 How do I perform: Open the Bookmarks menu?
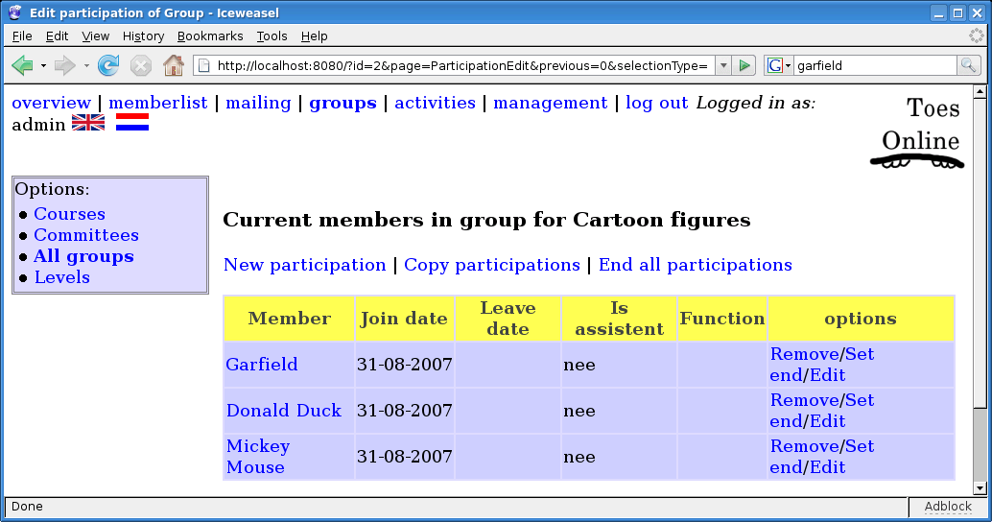pos(210,36)
